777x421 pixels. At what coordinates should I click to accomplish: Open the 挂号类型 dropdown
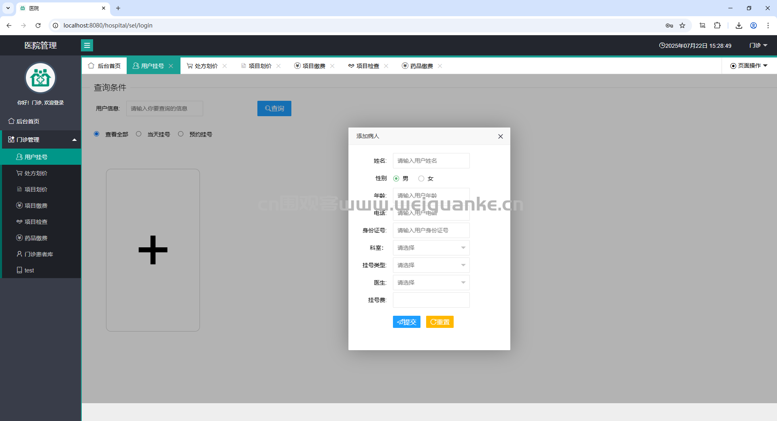(431, 265)
